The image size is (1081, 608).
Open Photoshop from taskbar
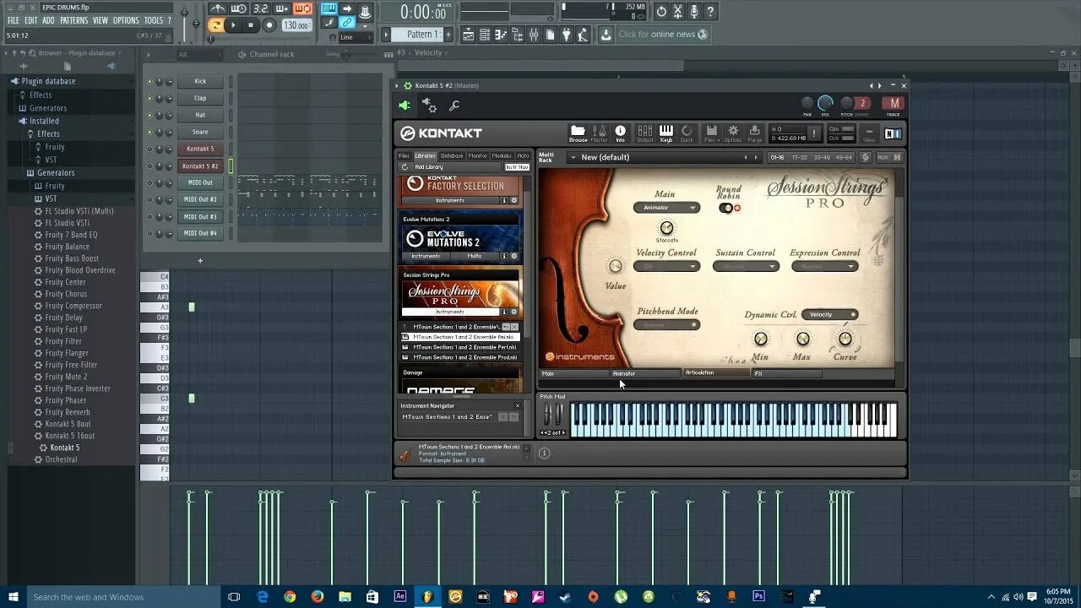(758, 596)
